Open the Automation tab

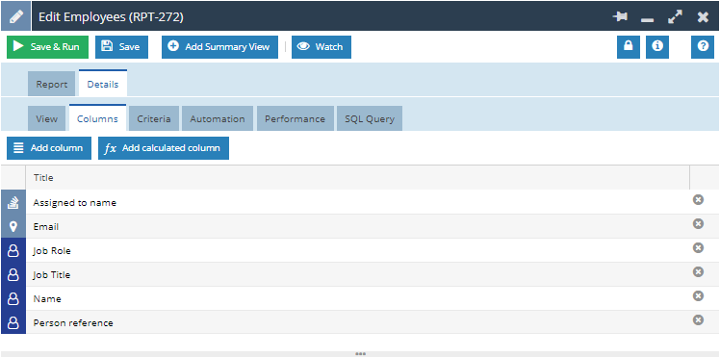coord(218,119)
